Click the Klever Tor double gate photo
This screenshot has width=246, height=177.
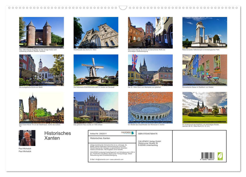pos(41,32)
